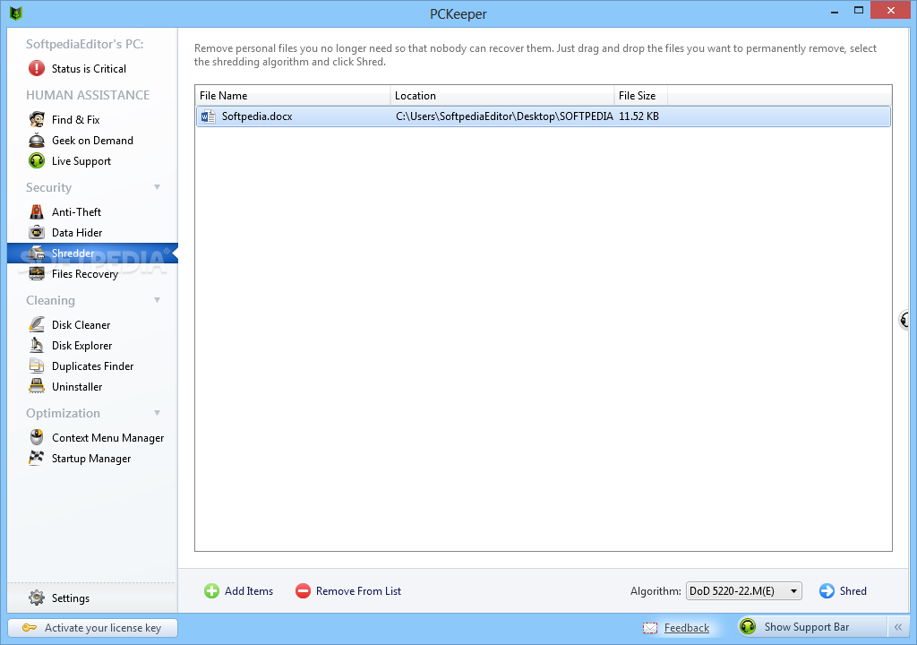Click Add Items button label

(x=249, y=591)
